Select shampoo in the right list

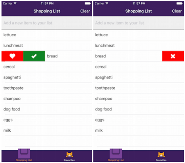point(138,99)
